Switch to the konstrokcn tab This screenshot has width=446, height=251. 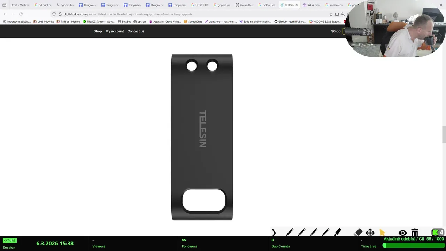coord(334,5)
